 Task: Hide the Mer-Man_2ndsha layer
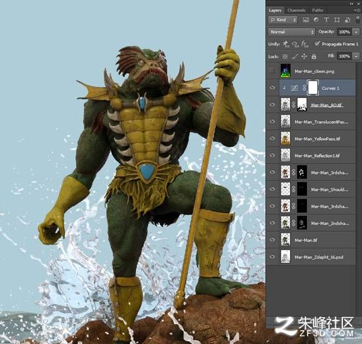pyautogui.click(x=272, y=223)
